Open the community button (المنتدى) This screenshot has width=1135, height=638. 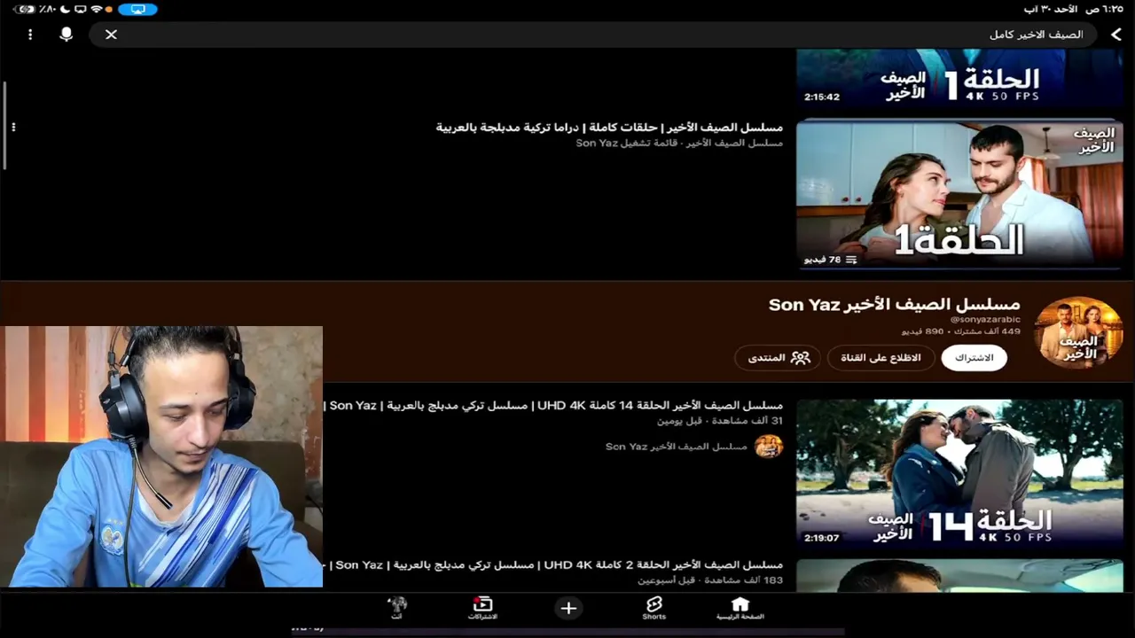tap(778, 358)
